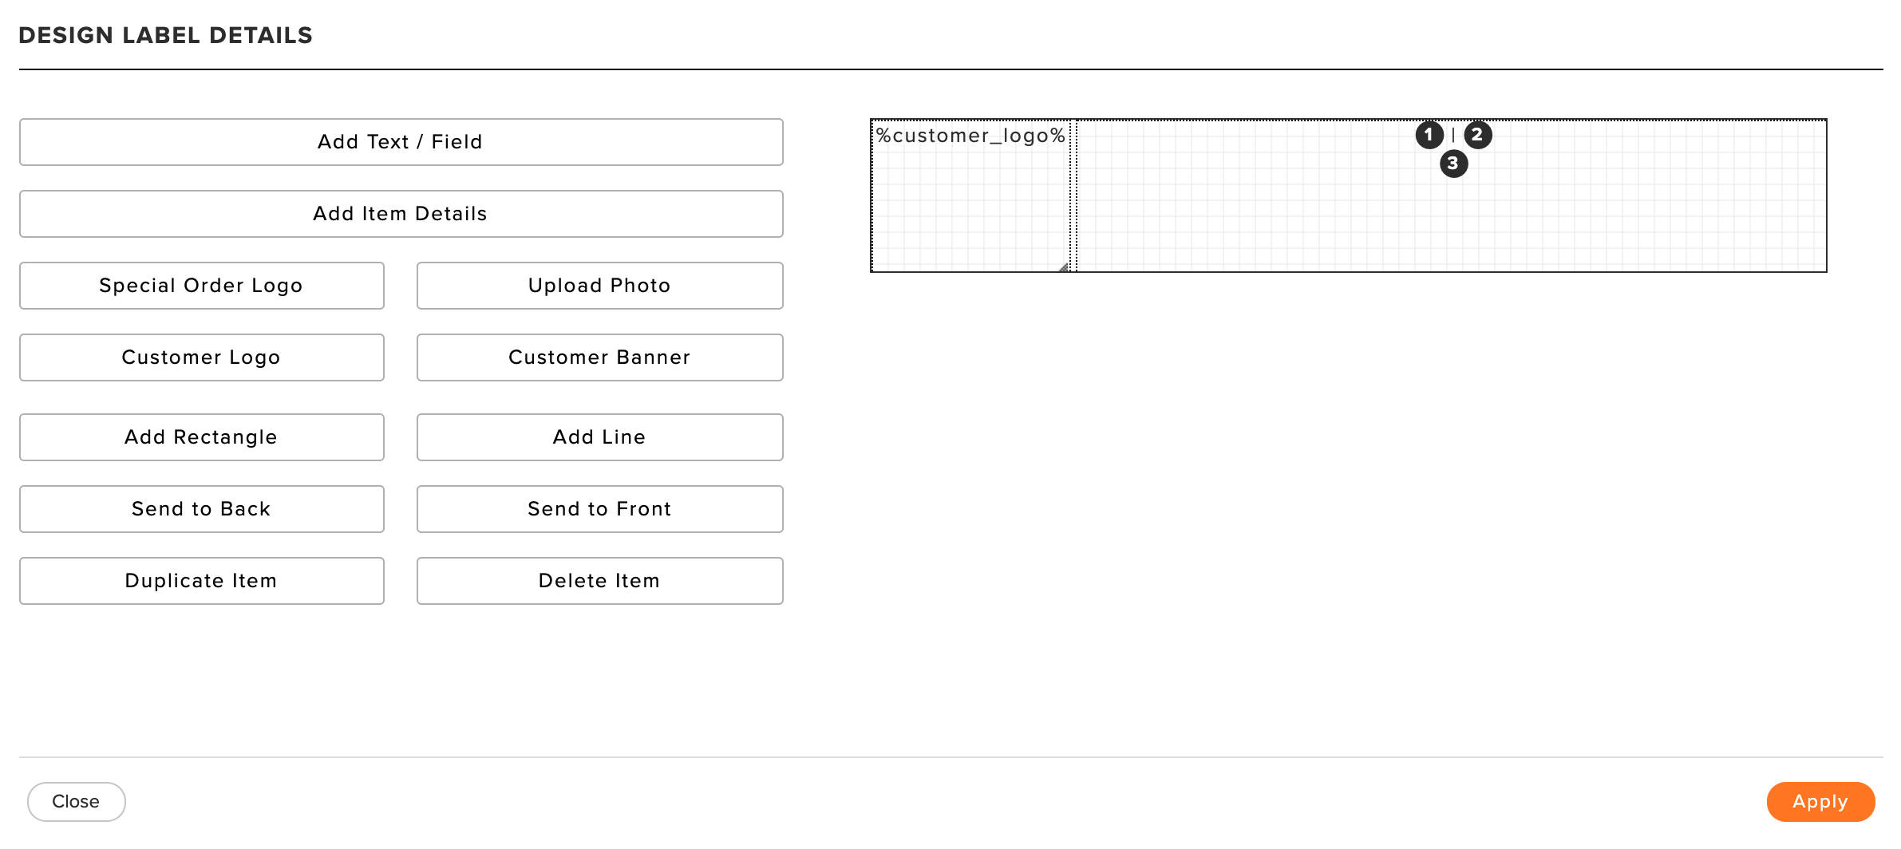Apply the label design changes
1901x849 pixels.
[x=1820, y=802]
